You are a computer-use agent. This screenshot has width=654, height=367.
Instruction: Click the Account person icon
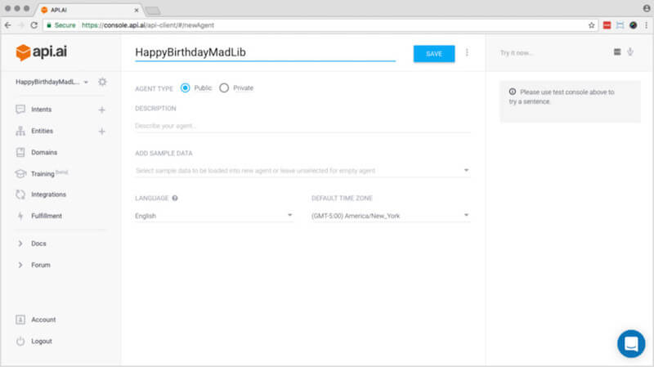[x=20, y=320]
